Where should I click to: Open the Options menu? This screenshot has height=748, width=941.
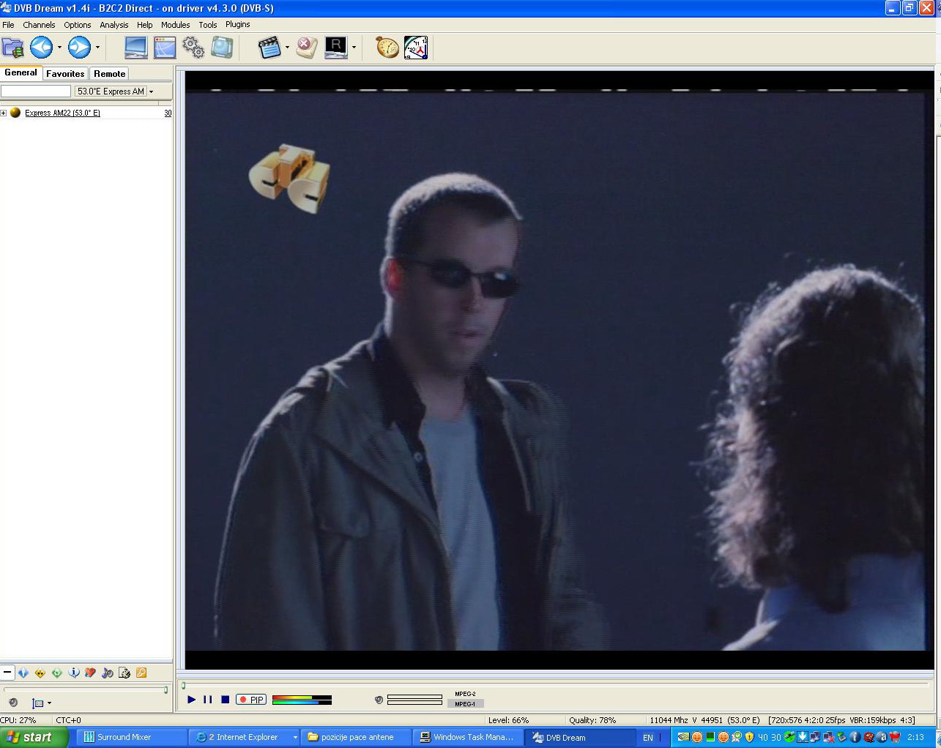click(78, 25)
